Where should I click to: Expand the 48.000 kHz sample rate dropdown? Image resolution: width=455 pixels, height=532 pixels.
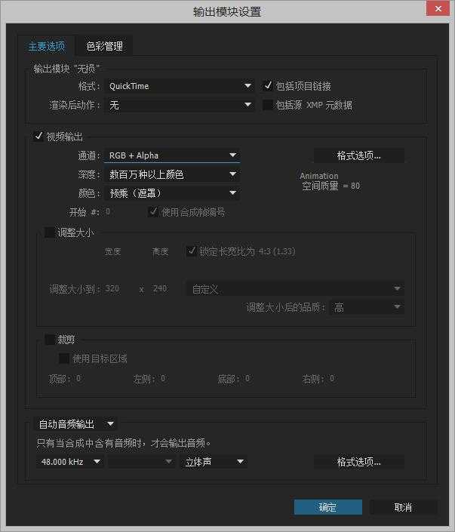[x=70, y=462]
